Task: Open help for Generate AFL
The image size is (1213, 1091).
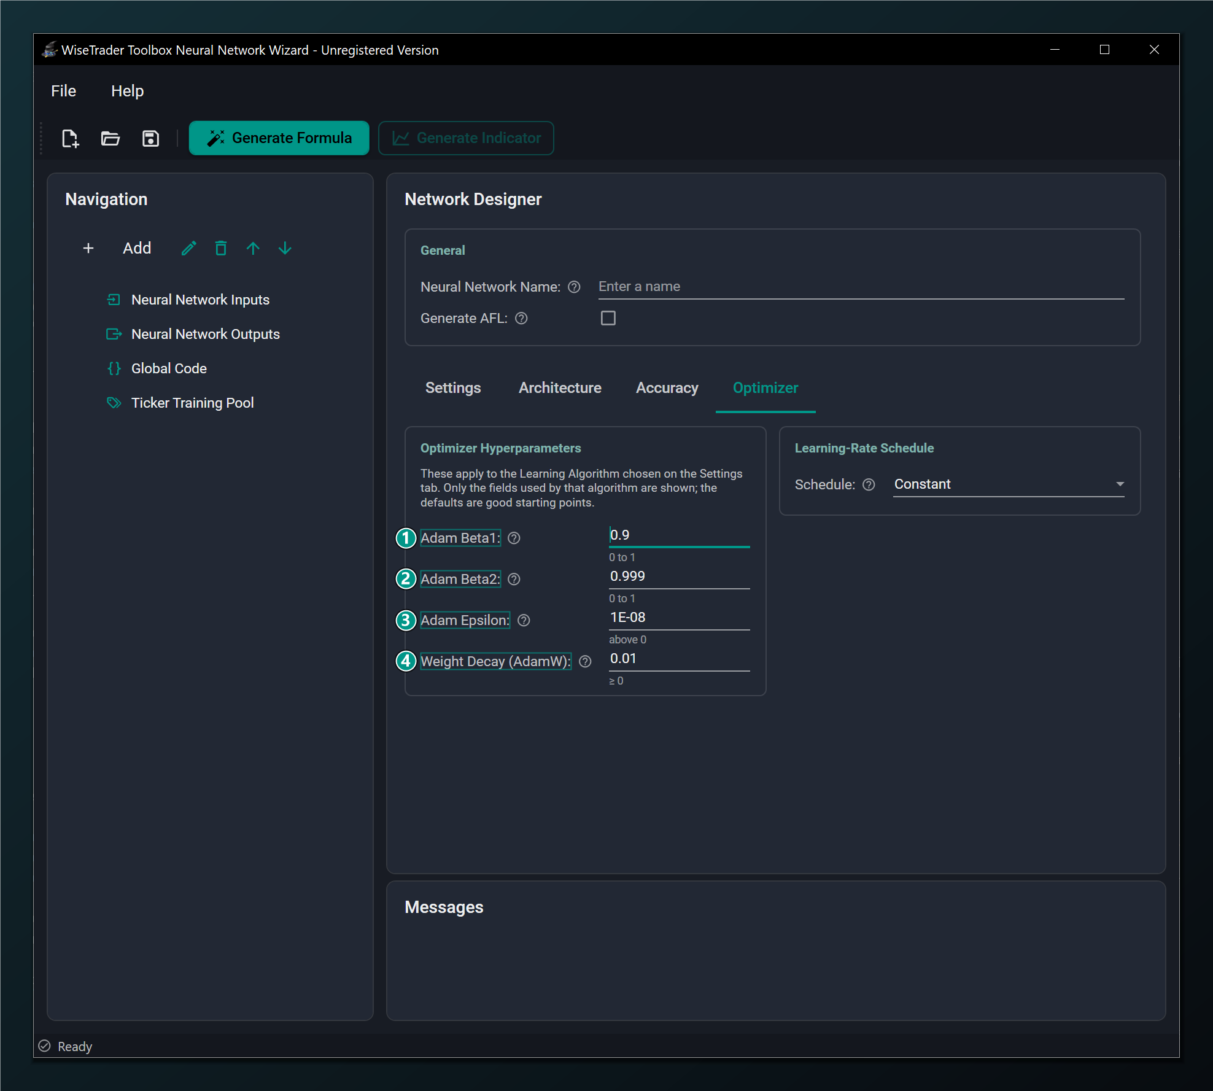Action: 521,319
